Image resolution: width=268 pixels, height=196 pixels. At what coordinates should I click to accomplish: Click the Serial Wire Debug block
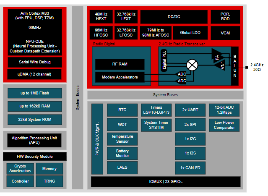[x=35, y=62]
